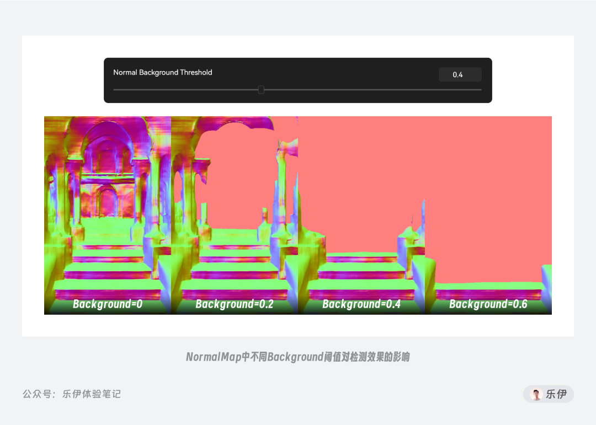Viewport: 596px width, 425px height.
Task: Select the Background=0.4 normal map image
Action: tap(361, 216)
